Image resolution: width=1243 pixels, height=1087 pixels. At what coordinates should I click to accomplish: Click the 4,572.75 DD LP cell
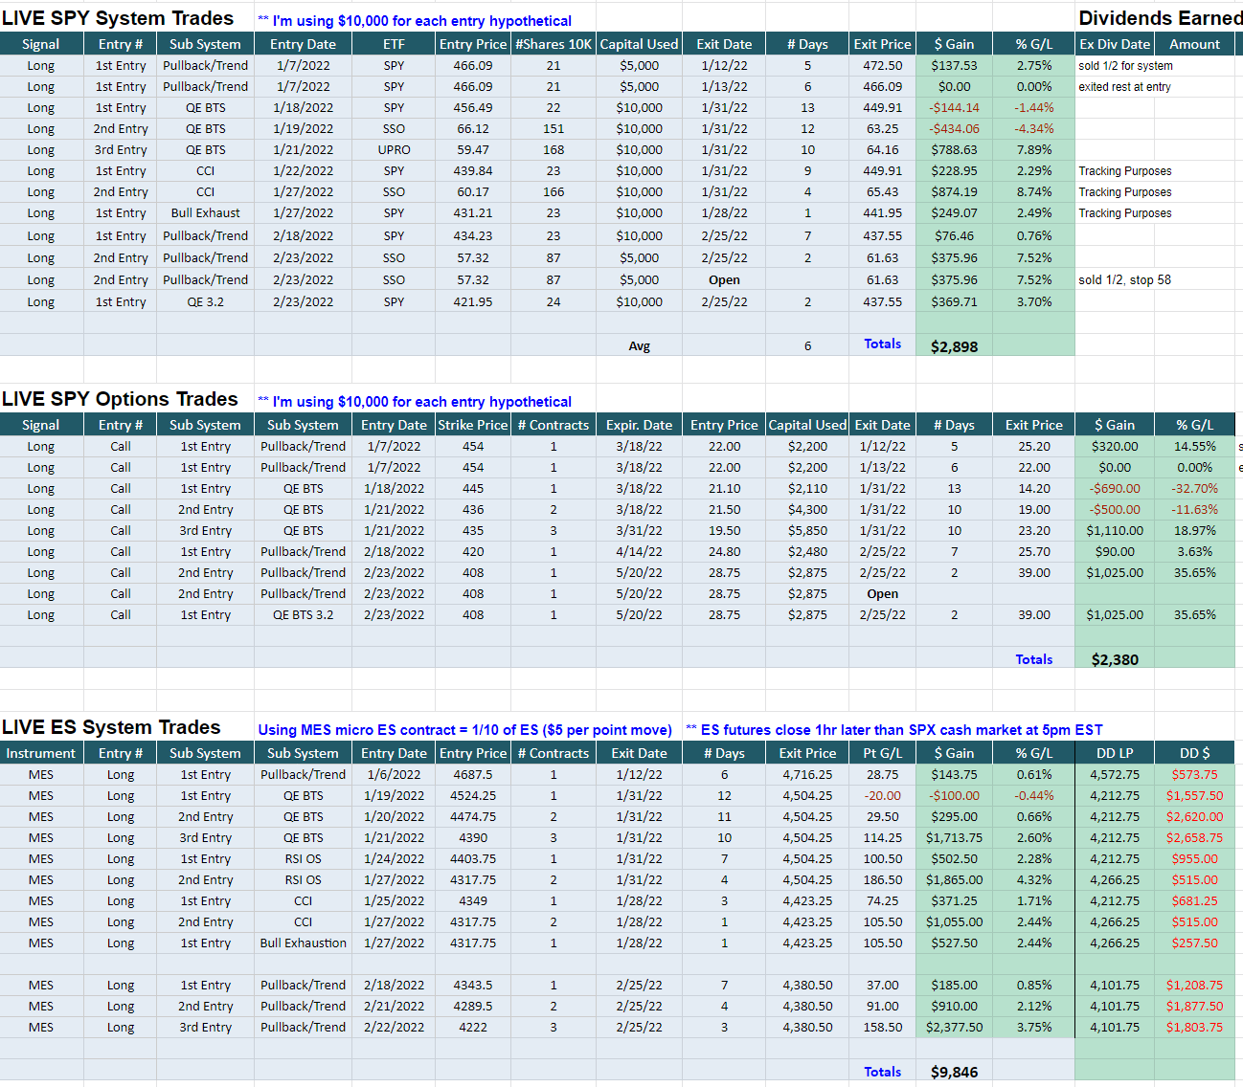point(1115,775)
